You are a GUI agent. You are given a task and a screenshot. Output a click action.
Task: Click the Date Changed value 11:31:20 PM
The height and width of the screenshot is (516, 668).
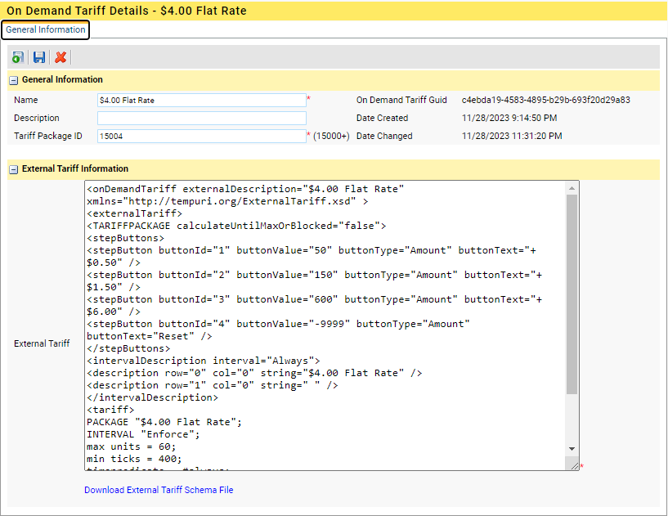[512, 136]
